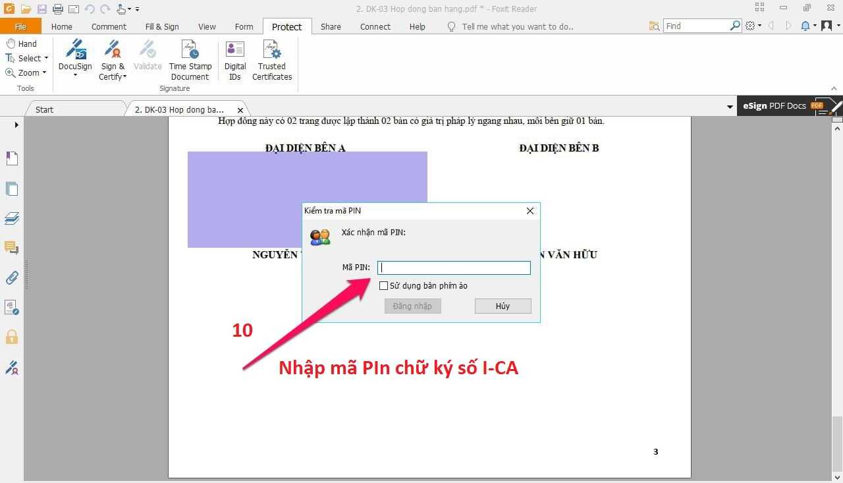This screenshot has height=483, width=843.
Task: Click the Open file icon in quick toolbar
Action: click(26, 9)
